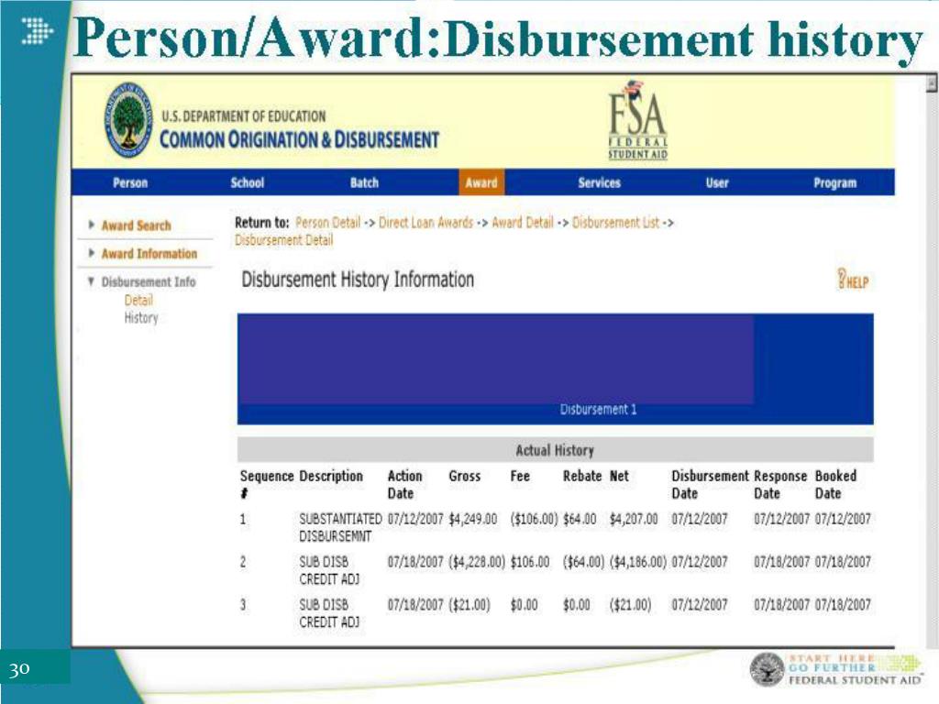
Task: Click the Action Date column header
Action: click(404, 484)
